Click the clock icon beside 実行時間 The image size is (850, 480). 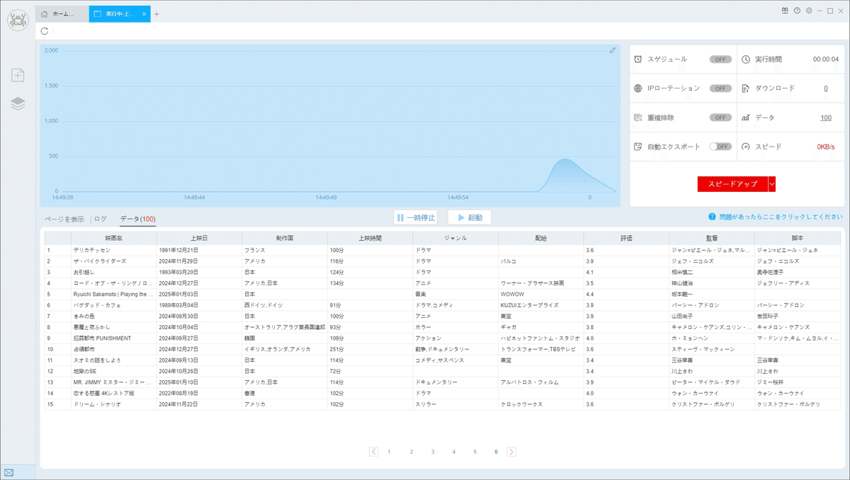coord(746,59)
